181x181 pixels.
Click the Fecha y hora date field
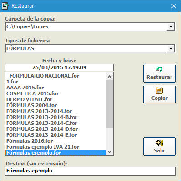click(59, 67)
